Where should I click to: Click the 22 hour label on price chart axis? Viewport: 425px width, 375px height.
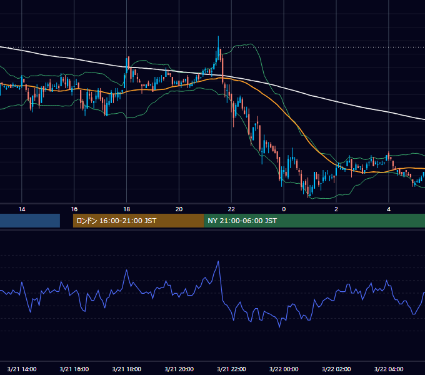click(x=231, y=209)
